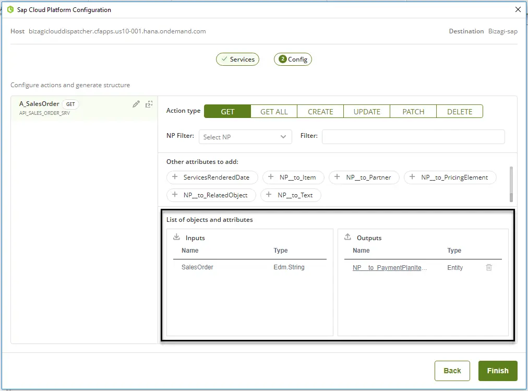Click the API_SALES_ORDER_SRV label
The width and height of the screenshot is (528, 391).
pyautogui.click(x=44, y=113)
